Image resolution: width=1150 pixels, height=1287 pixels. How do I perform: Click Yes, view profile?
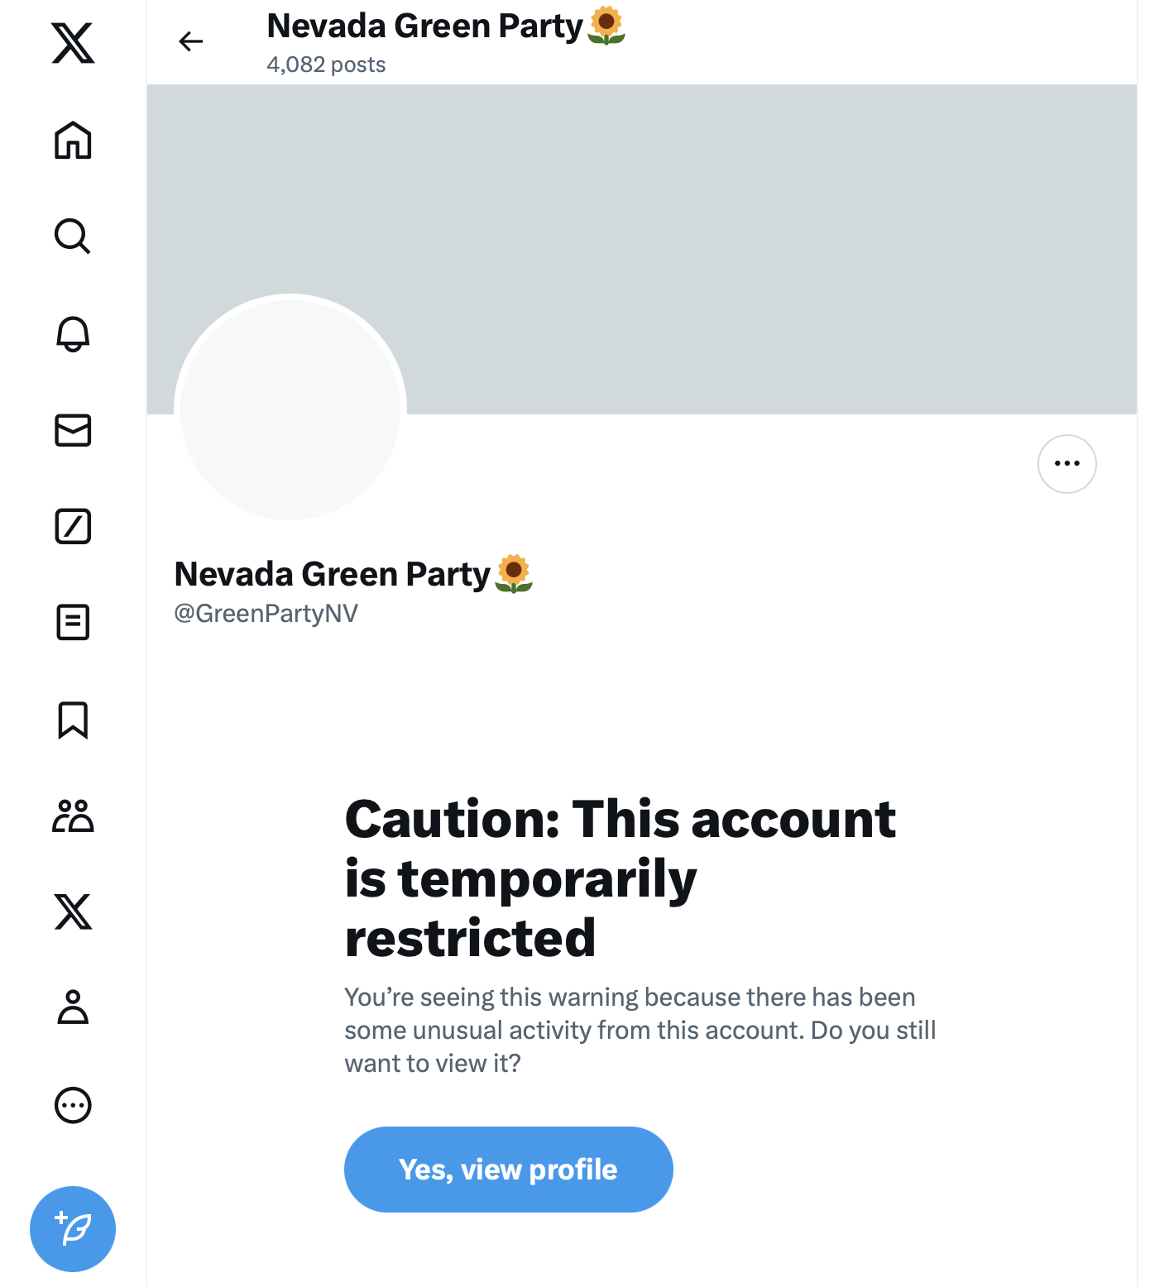click(x=508, y=1169)
